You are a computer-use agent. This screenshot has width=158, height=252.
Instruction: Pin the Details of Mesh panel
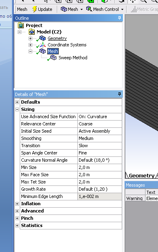[x=119, y=94]
